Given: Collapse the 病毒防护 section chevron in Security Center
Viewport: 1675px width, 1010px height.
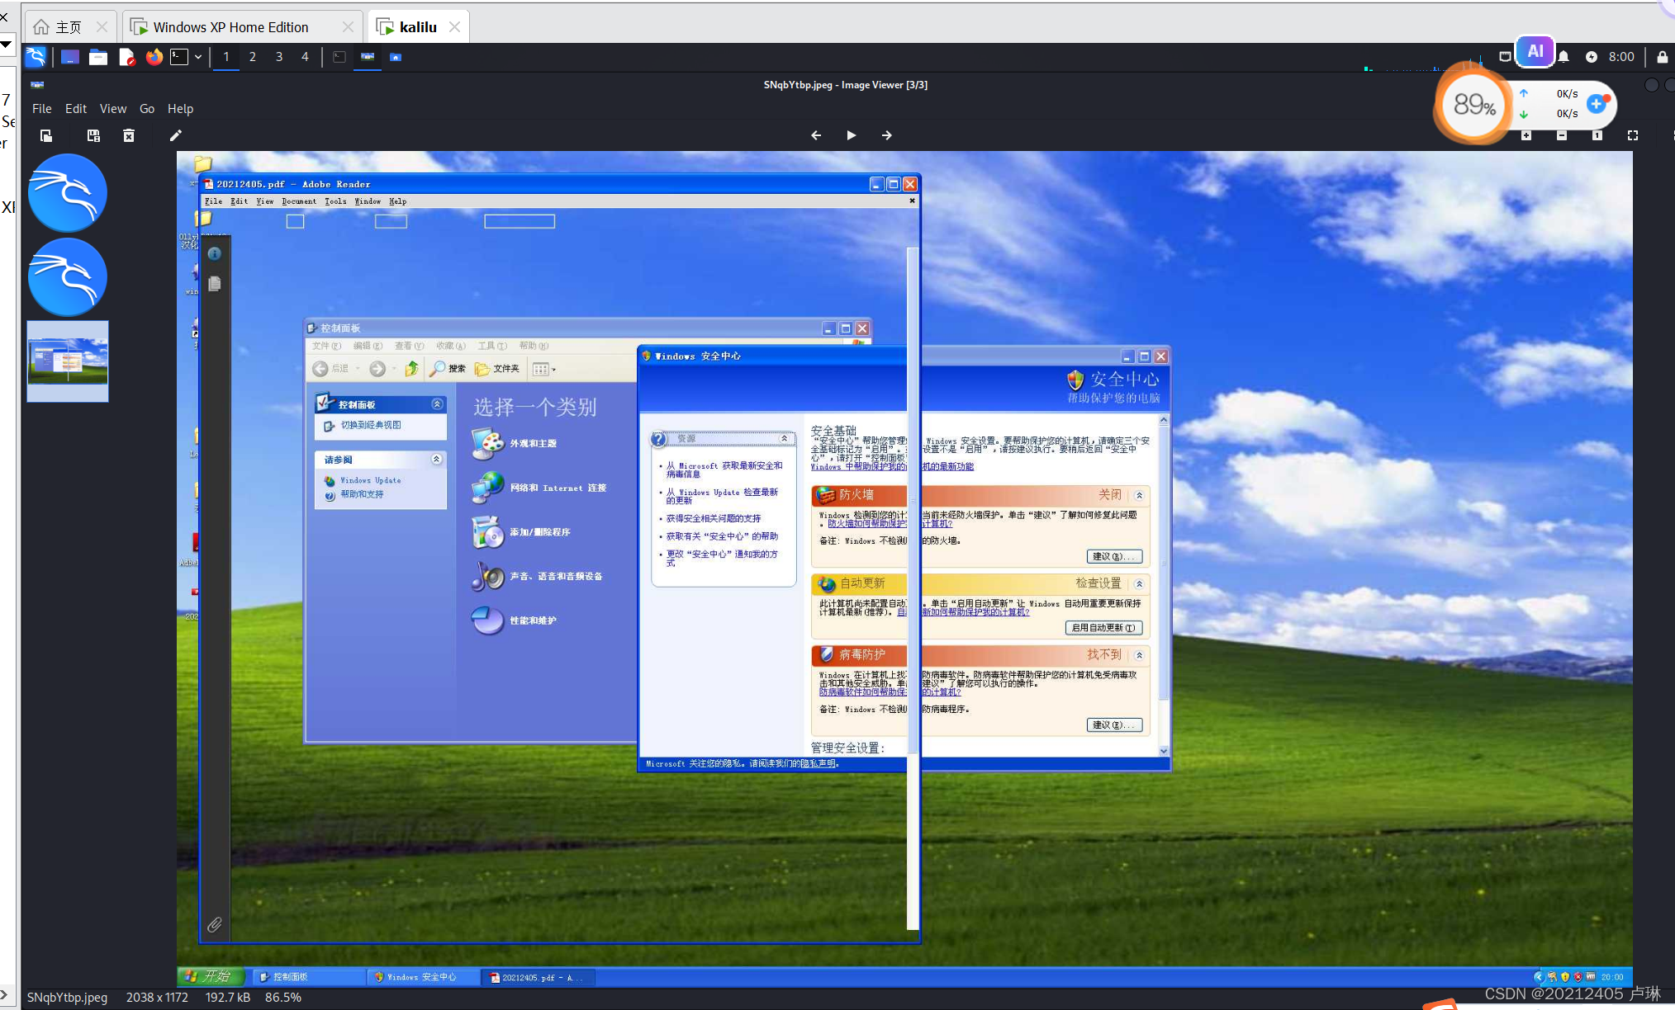Looking at the screenshot, I should (x=1139, y=655).
